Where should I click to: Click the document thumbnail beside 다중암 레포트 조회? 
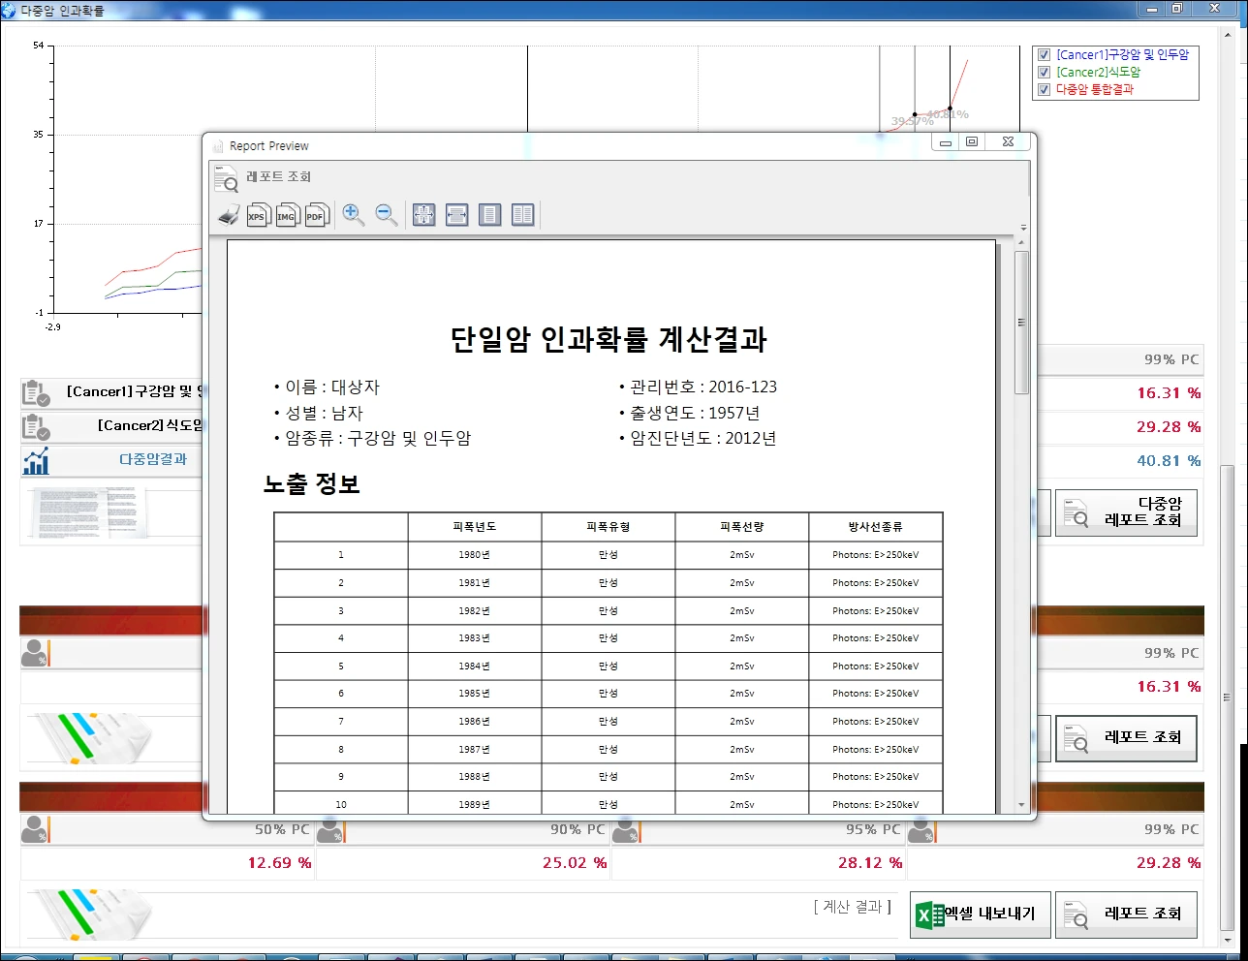point(89,512)
